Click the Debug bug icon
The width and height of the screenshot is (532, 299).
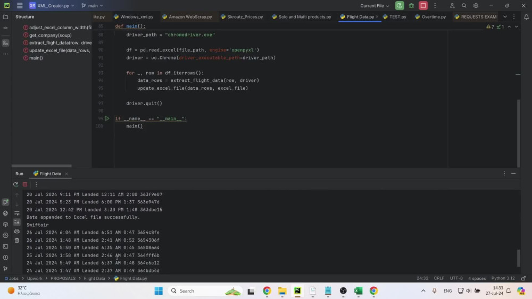pos(411,6)
